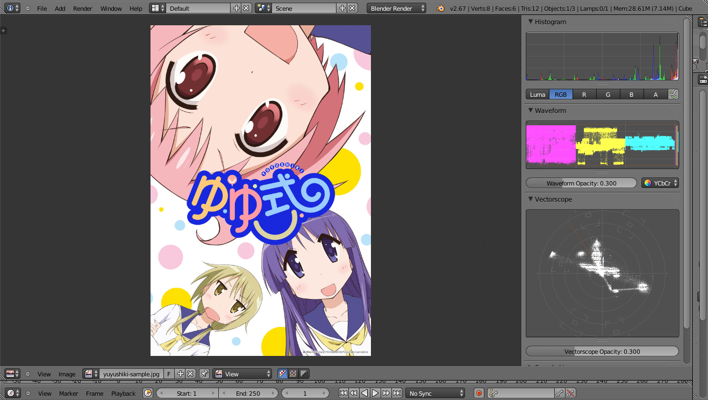Viewport: 708px width, 400px height.
Task: Jump to the first frame
Action: [x=343, y=393]
